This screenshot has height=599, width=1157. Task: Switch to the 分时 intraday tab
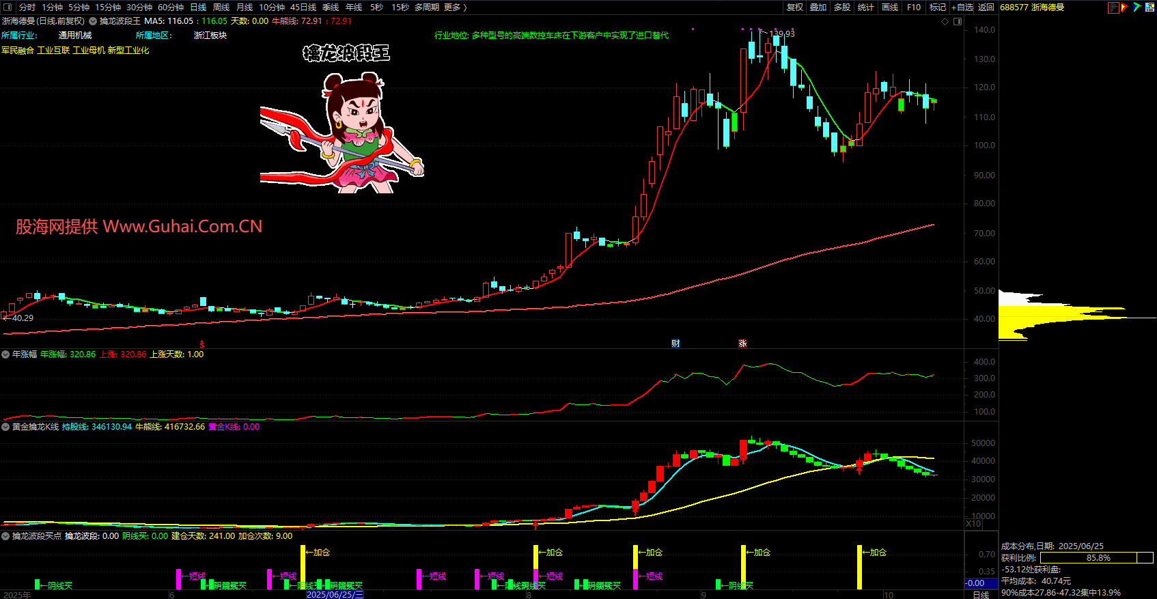pyautogui.click(x=27, y=8)
